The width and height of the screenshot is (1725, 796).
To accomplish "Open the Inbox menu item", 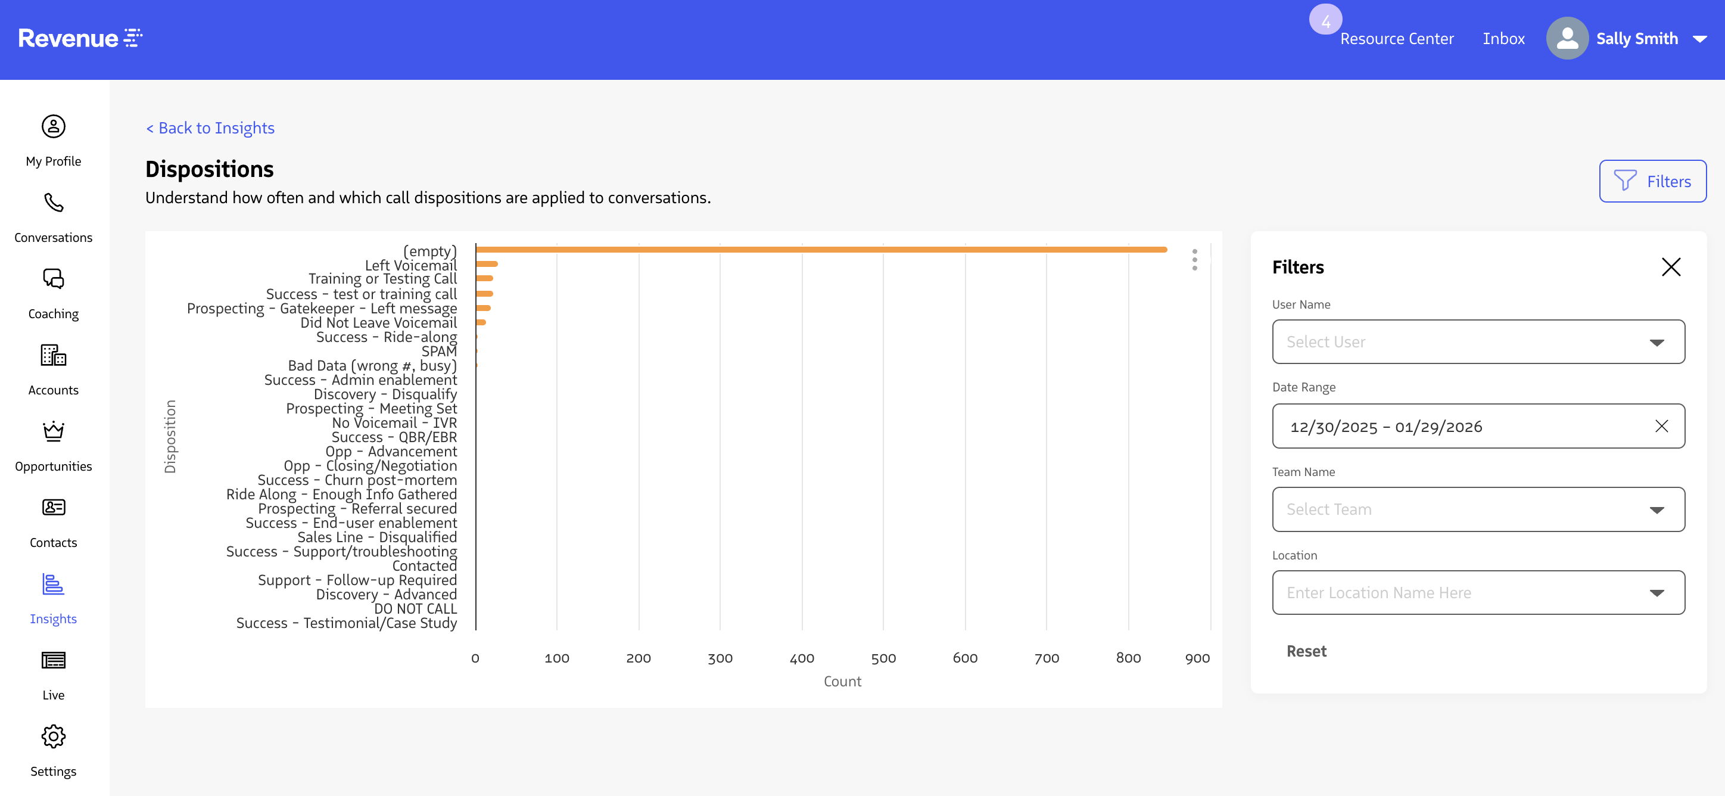I will (x=1503, y=39).
